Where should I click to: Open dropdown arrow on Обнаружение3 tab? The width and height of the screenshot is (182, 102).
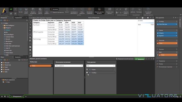pos(23,96)
